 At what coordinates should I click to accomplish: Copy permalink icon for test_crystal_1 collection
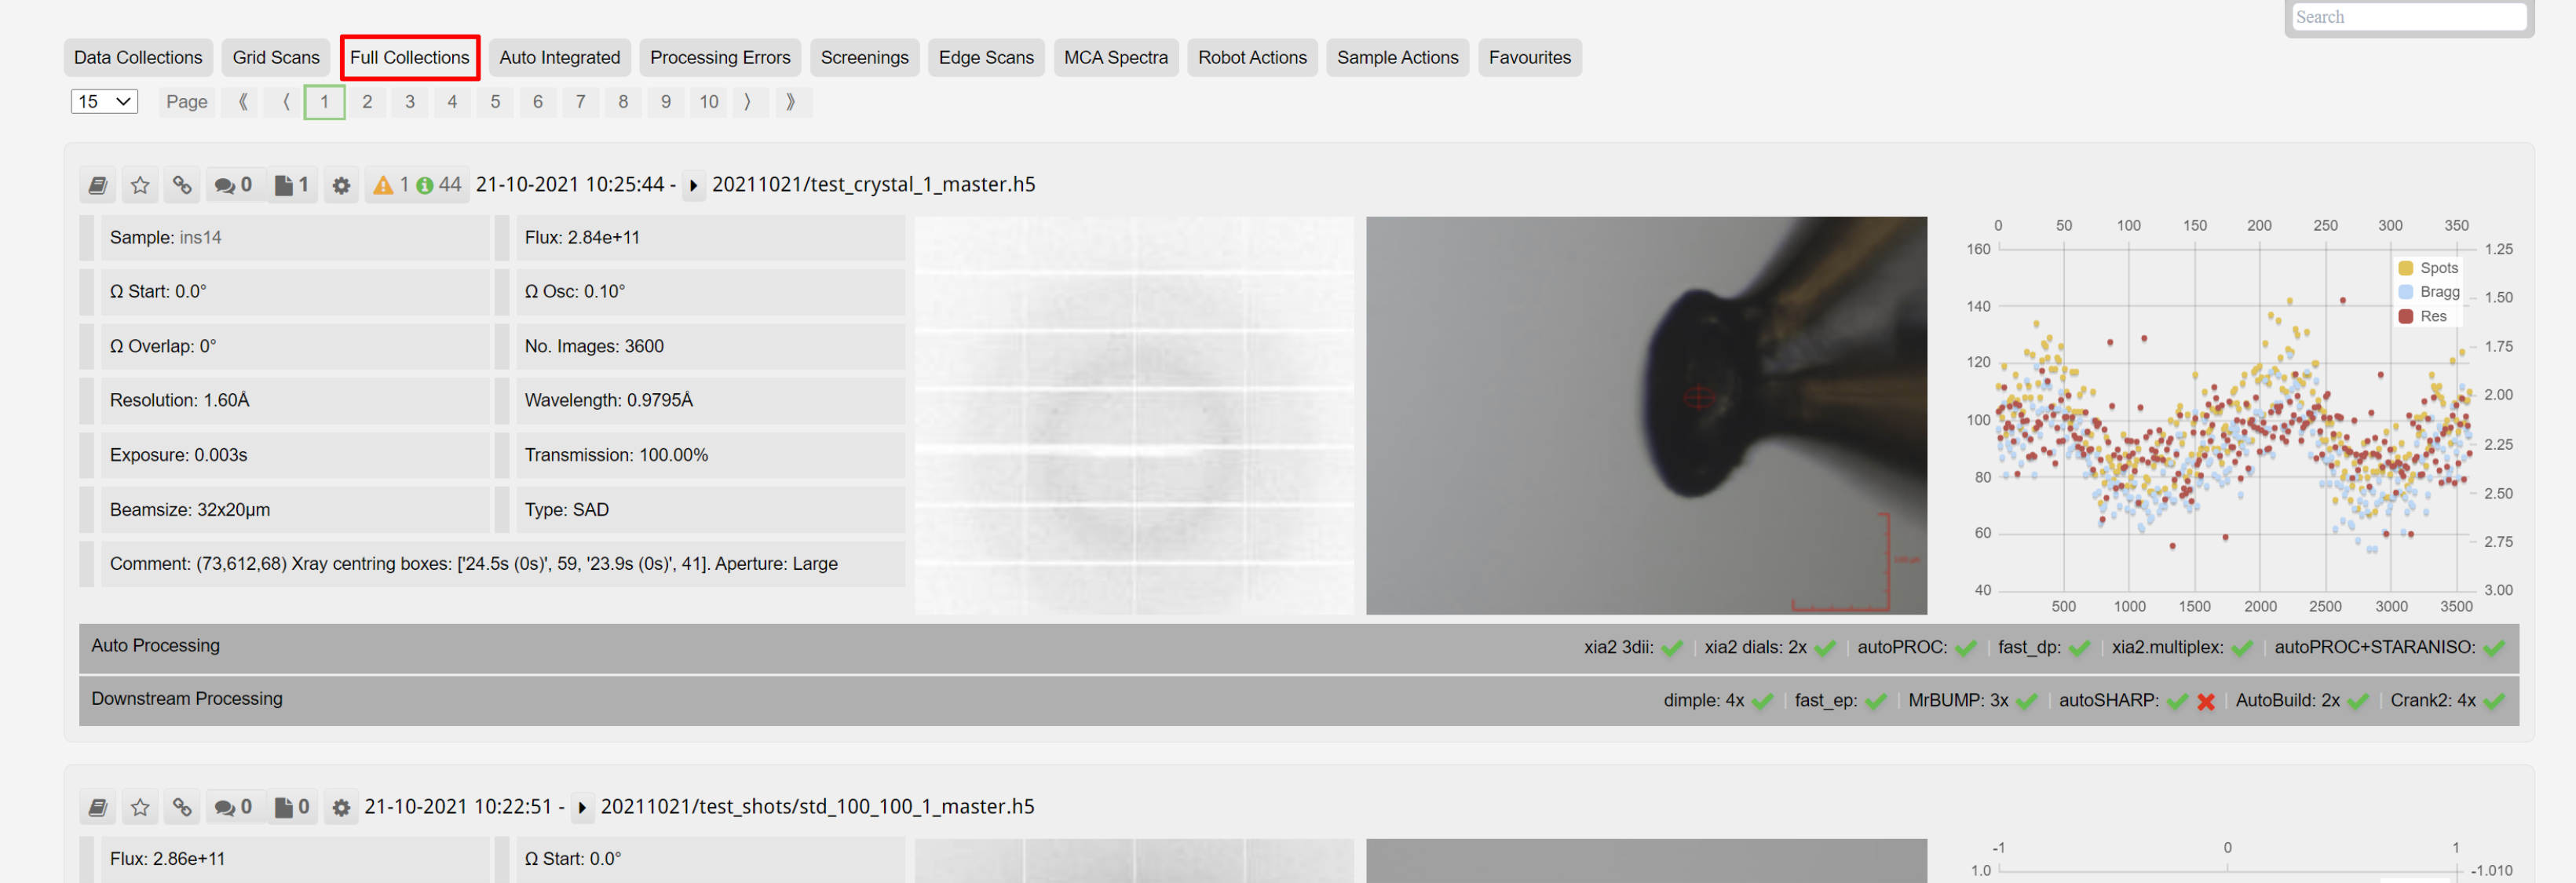182,185
